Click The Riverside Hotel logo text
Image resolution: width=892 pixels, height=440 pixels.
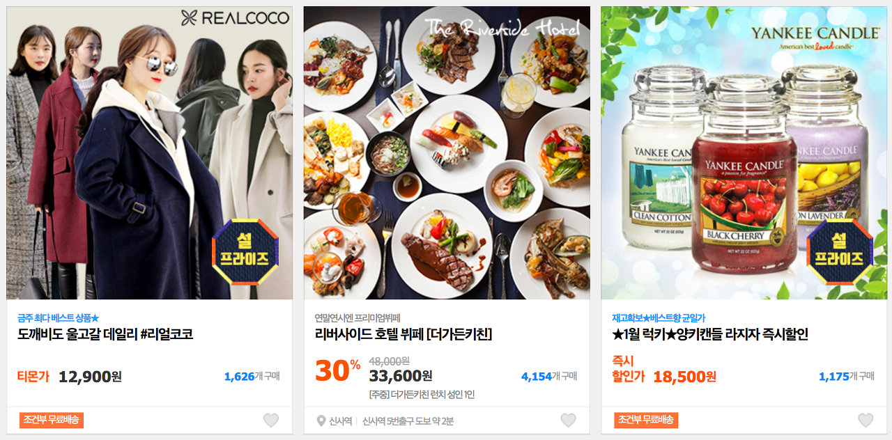pyautogui.click(x=502, y=29)
